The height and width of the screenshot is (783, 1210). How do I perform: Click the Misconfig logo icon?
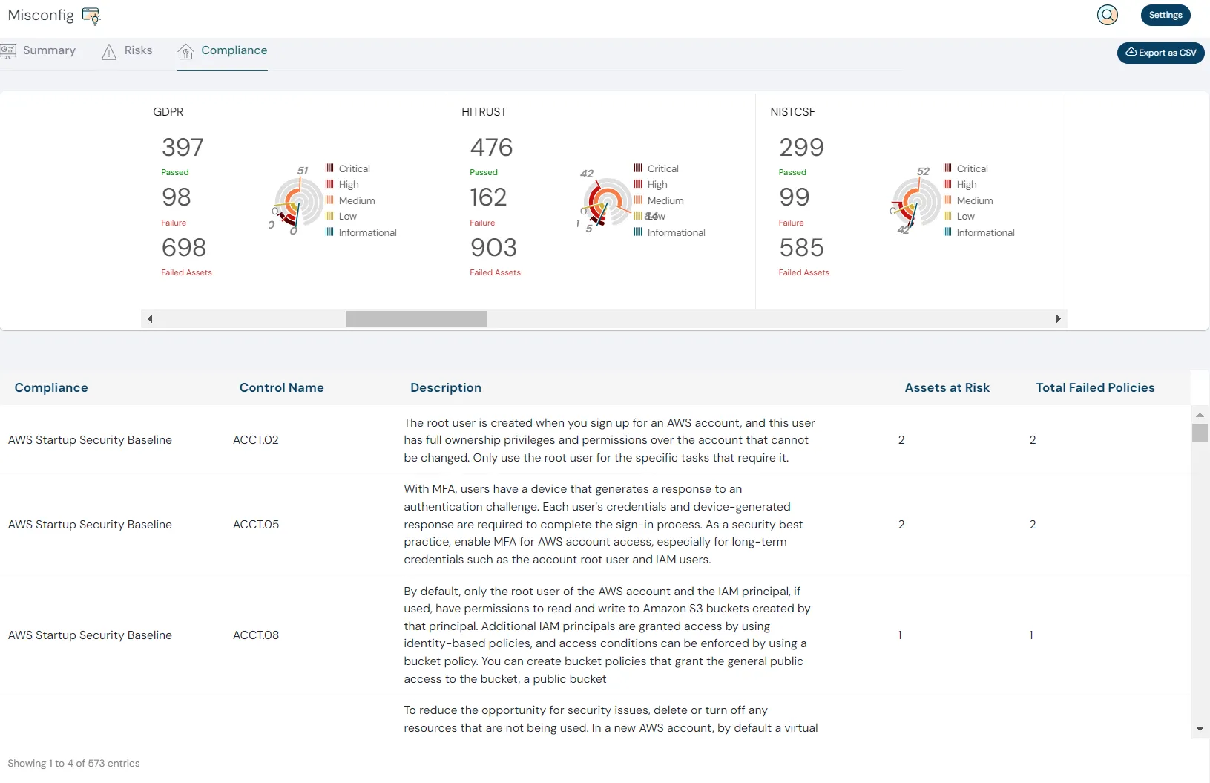tap(91, 15)
